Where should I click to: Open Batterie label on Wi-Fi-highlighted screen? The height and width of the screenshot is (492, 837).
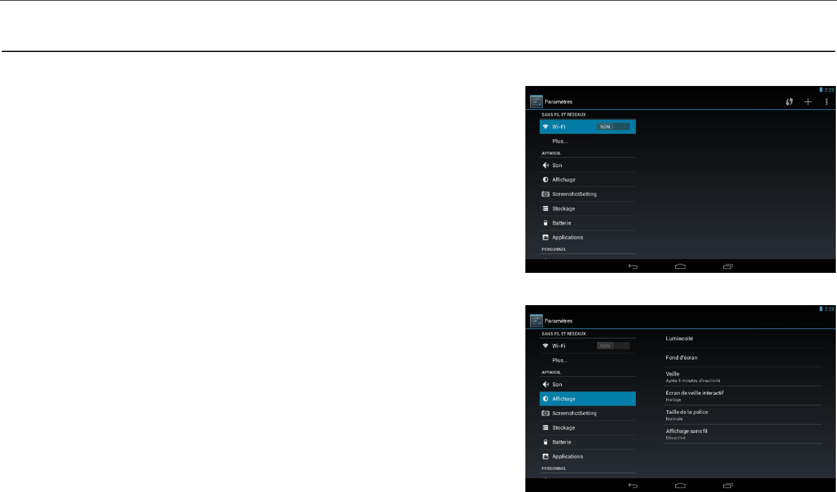pyautogui.click(x=562, y=223)
